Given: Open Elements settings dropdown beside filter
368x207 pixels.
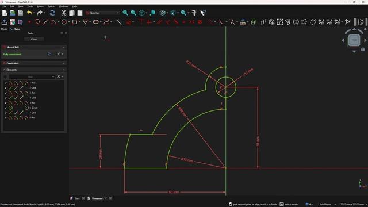Looking at the screenshot, I should point(62,76).
